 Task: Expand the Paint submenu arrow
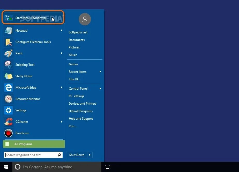coord(62,53)
